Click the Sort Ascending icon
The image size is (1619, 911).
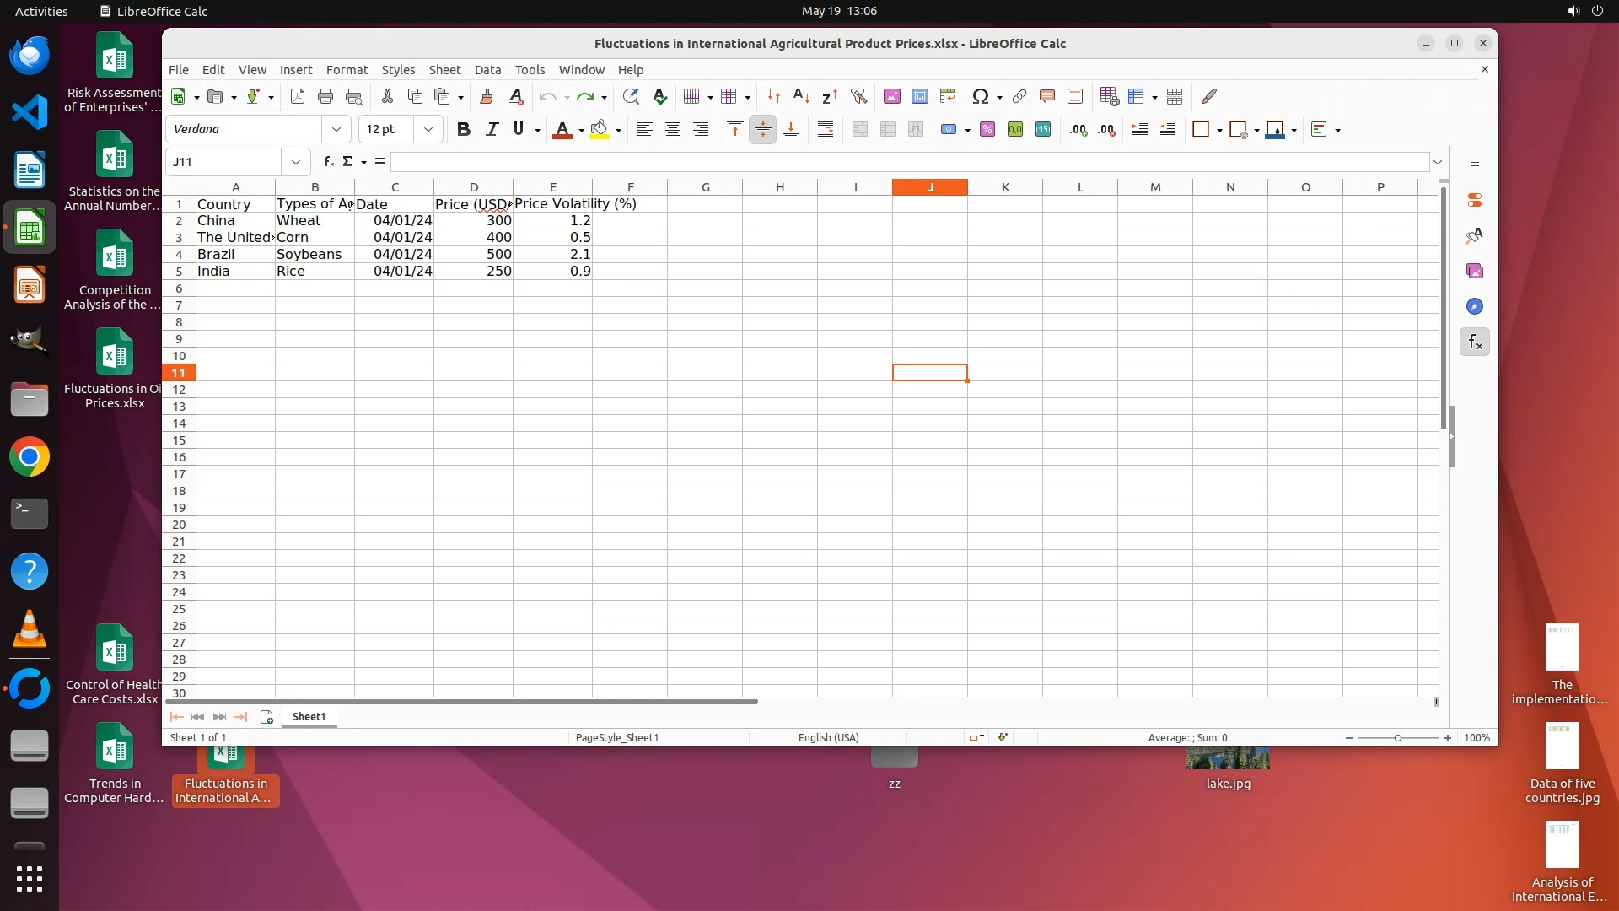801,97
